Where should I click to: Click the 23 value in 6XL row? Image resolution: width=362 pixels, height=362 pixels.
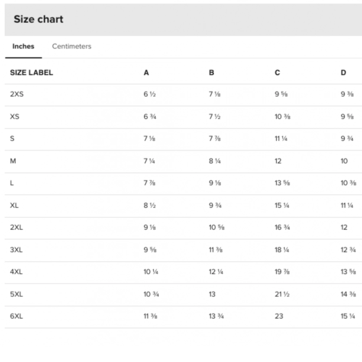point(279,316)
